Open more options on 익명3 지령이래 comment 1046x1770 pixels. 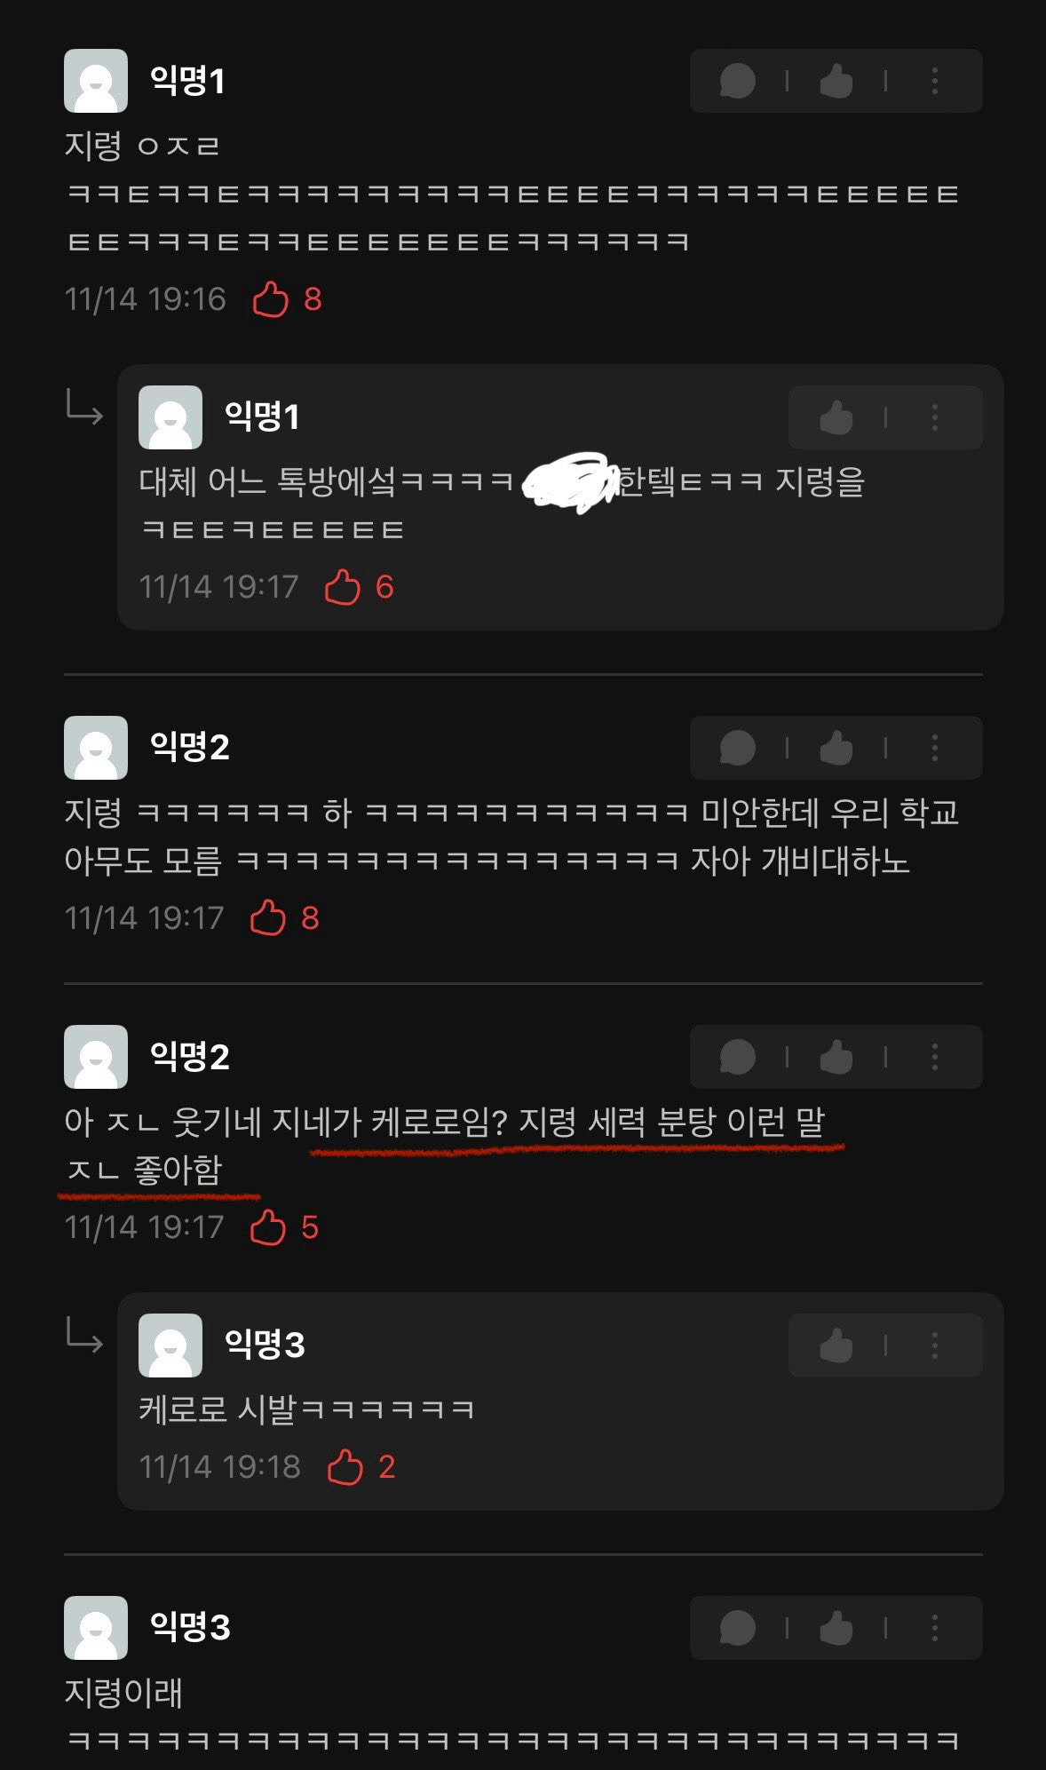[x=934, y=1628]
